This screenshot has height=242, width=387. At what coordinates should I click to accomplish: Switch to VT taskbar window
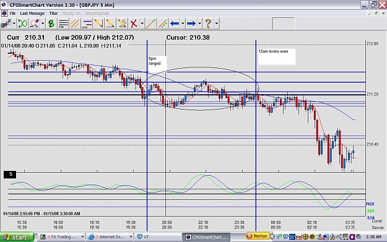coord(159,237)
